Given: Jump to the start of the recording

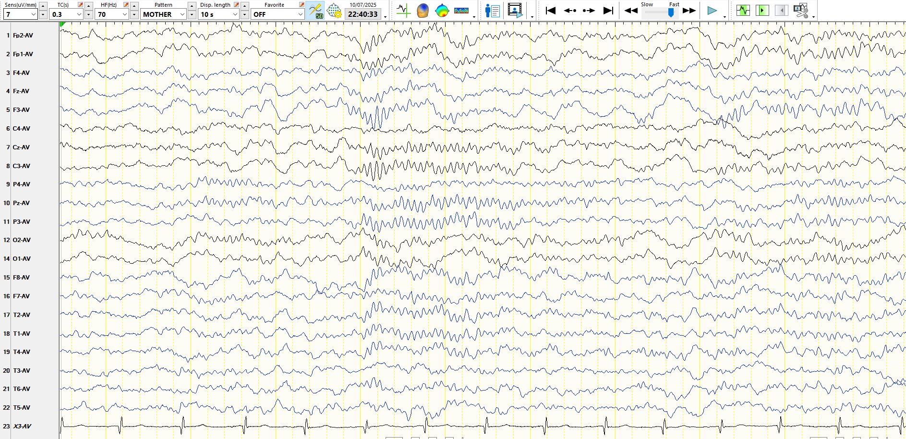Looking at the screenshot, I should coord(551,11).
